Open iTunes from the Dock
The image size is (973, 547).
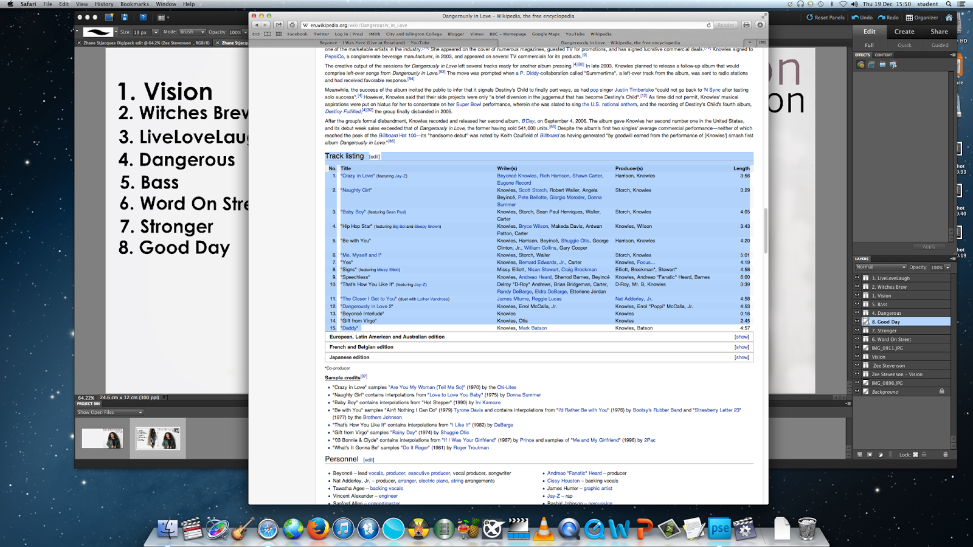(343, 529)
